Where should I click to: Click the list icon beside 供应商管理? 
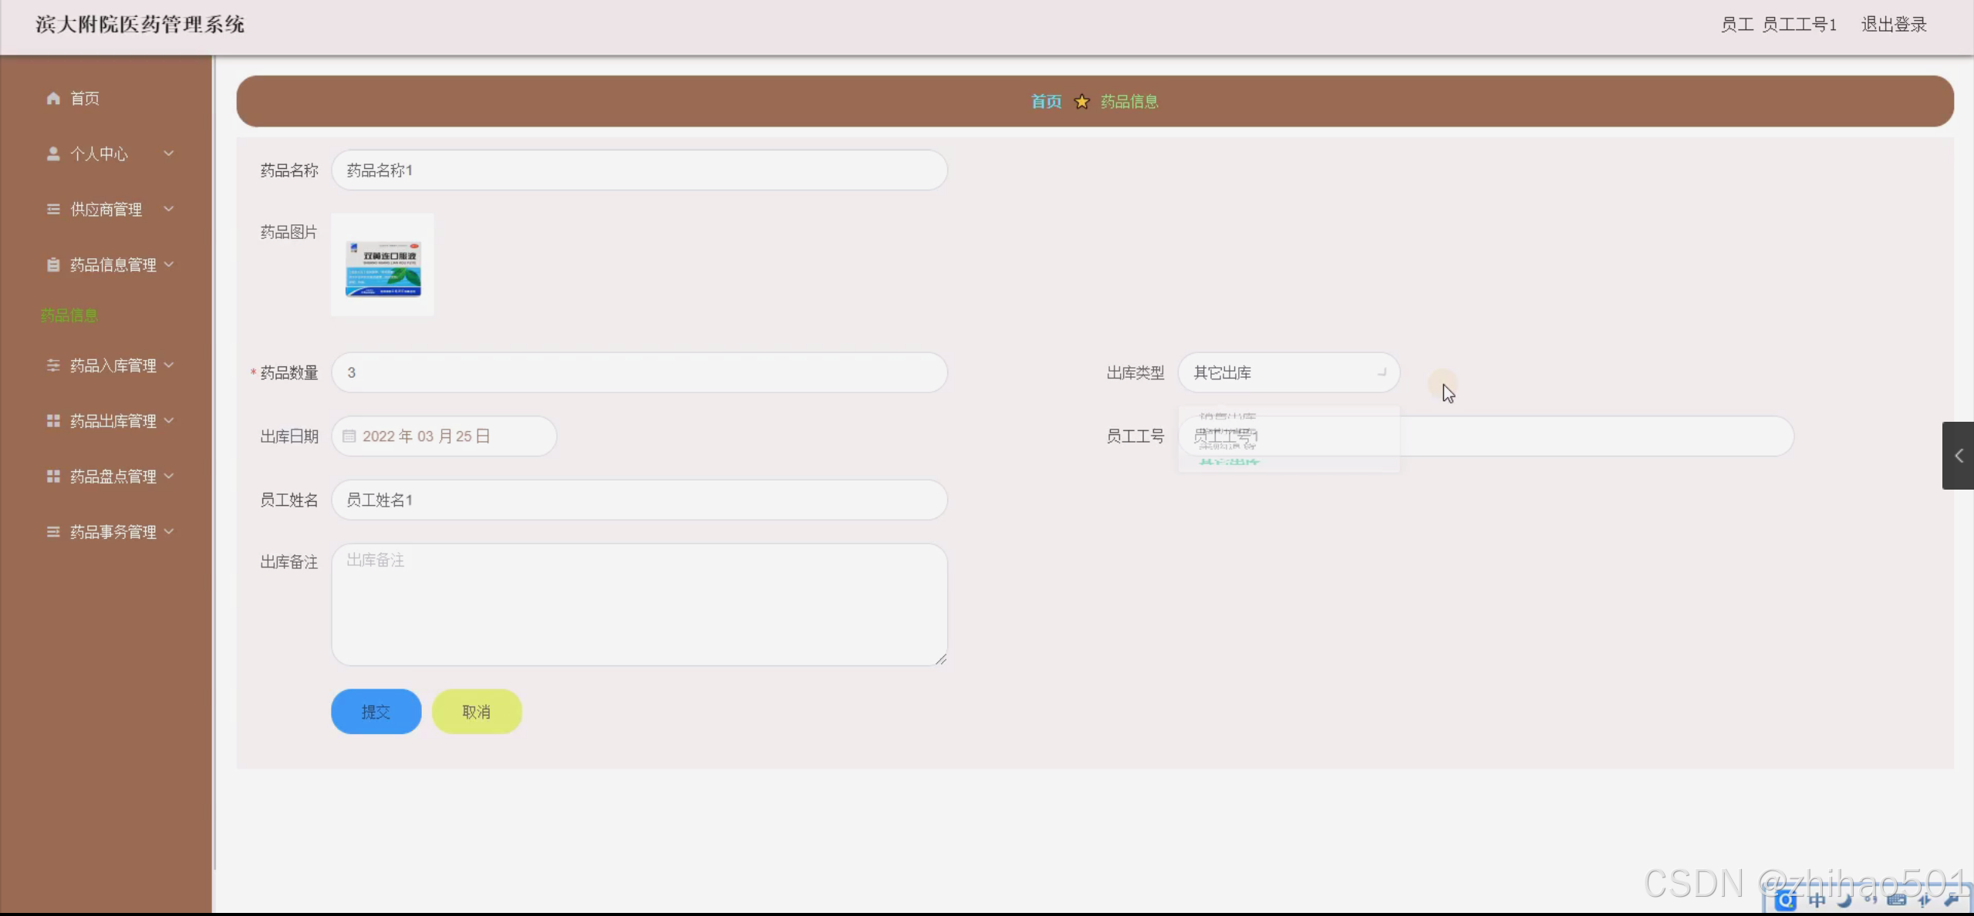[53, 209]
